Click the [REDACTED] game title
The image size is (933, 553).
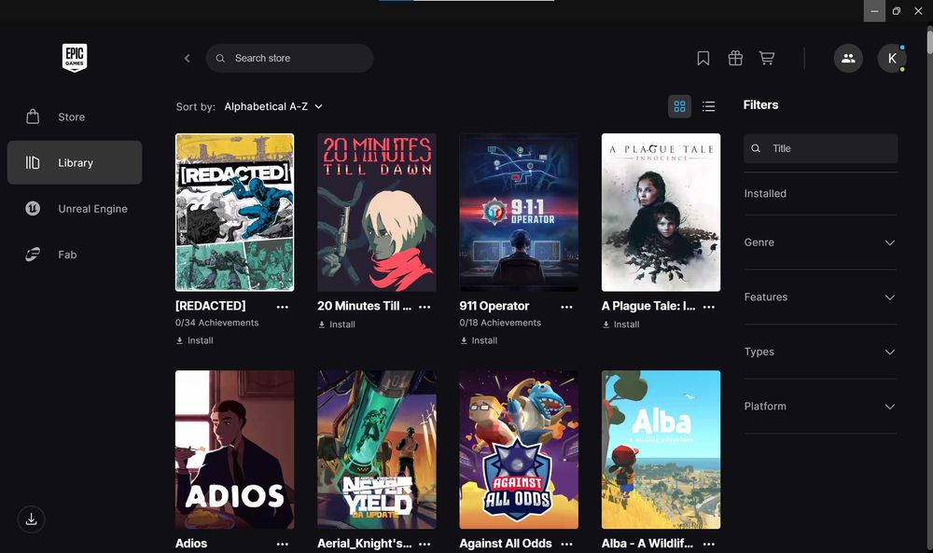click(210, 306)
